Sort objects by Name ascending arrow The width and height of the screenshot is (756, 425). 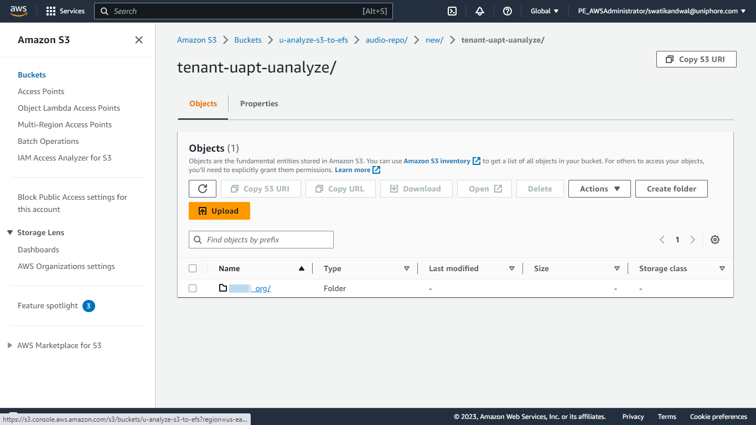pyautogui.click(x=302, y=268)
